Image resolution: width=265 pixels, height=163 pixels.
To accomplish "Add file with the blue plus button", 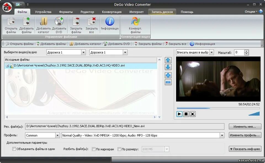I will tap(168, 75).
